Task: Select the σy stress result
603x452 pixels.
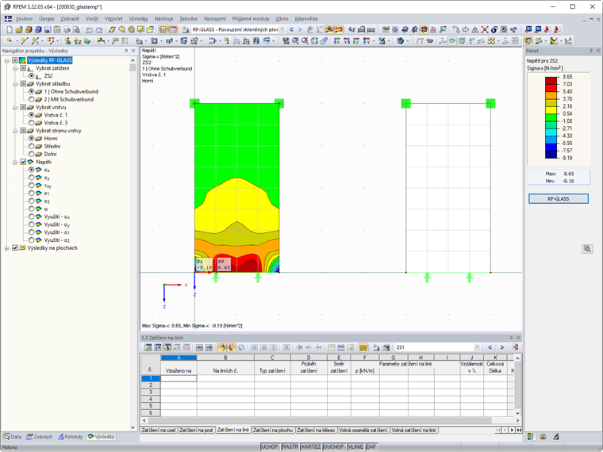Action: (x=32, y=178)
